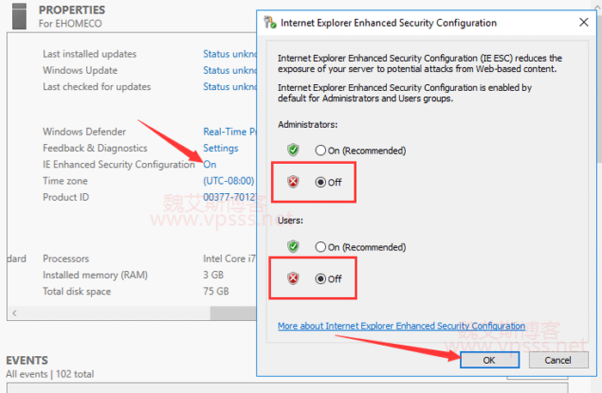The width and height of the screenshot is (602, 393).
Task: Click IE Enhanced Security Configuration On link
Action: click(209, 165)
